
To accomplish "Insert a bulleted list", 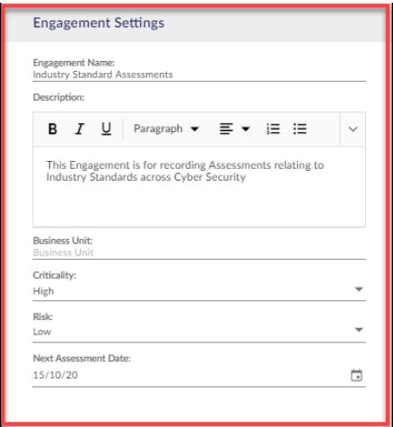I will [x=300, y=129].
